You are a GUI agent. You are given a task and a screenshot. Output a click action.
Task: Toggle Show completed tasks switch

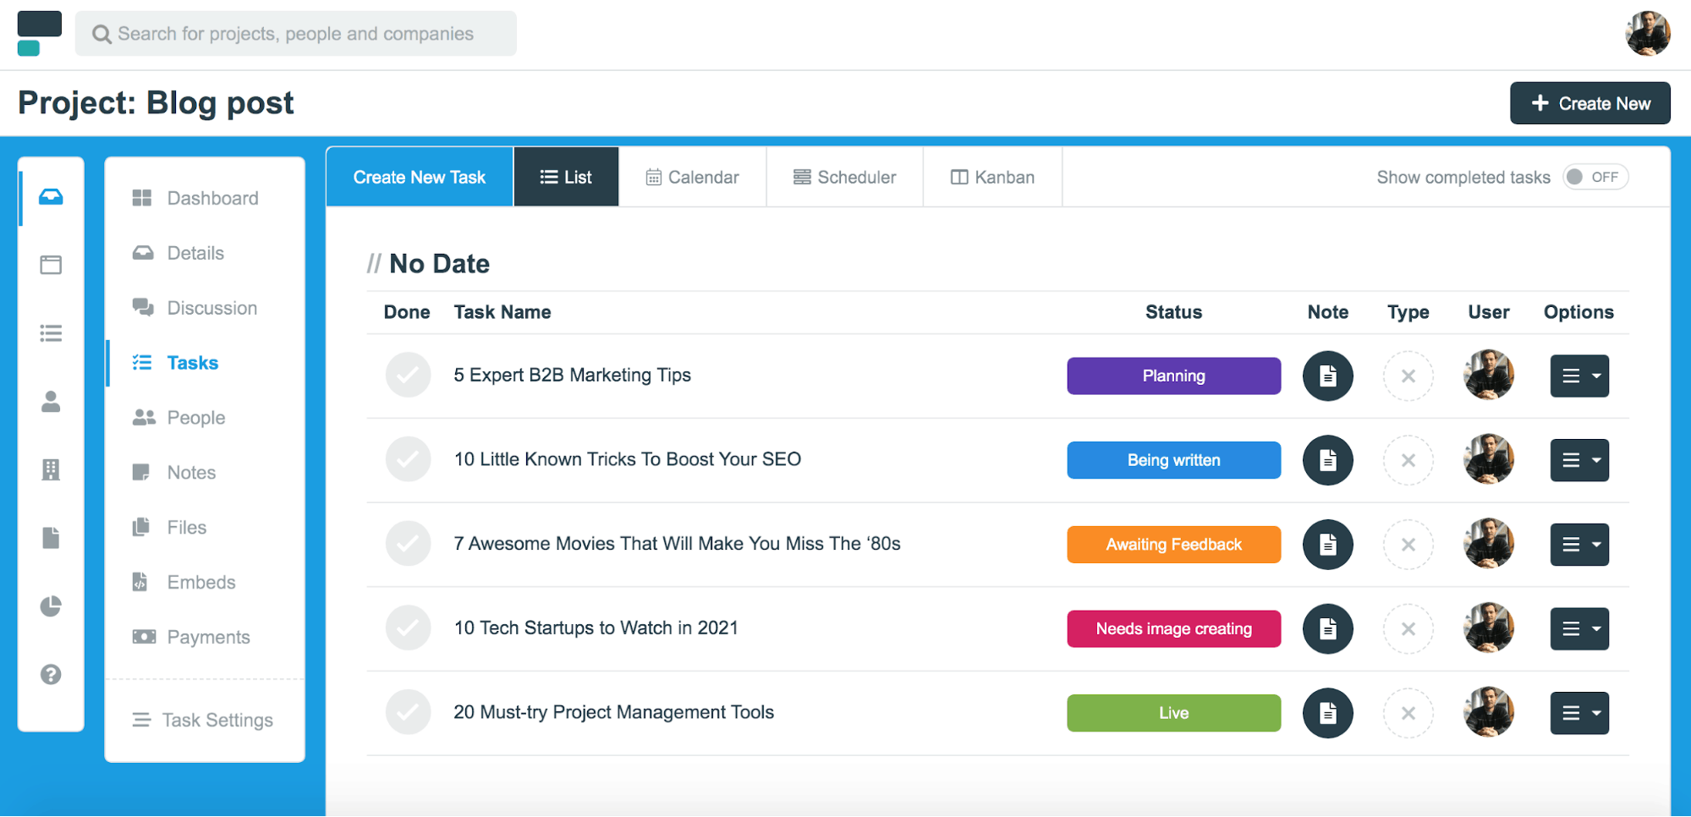[x=1595, y=177]
